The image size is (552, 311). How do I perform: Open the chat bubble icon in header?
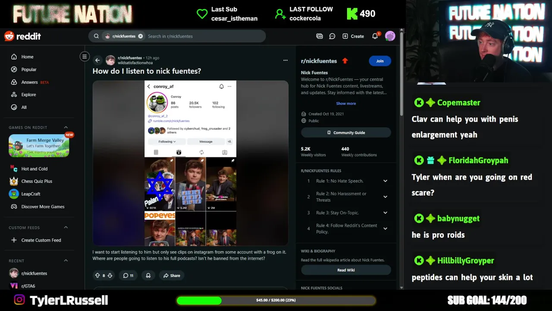point(332,36)
